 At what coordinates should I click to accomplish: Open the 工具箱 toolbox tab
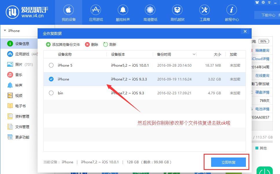(x=205, y=12)
